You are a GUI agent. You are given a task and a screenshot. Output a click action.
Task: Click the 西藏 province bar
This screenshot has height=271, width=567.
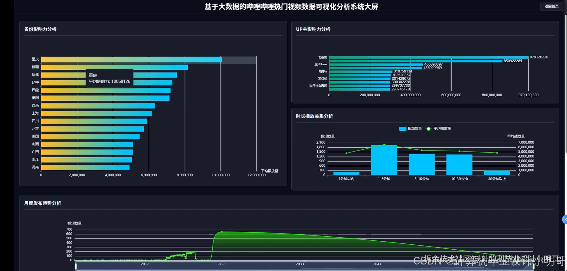coord(106,90)
